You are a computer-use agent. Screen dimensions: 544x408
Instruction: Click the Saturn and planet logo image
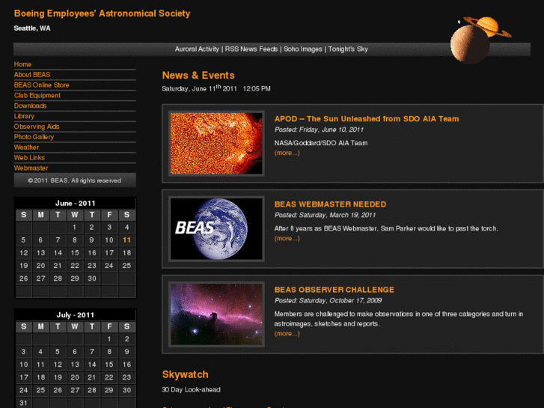(480, 40)
